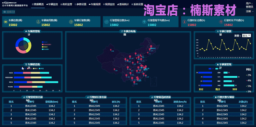Click the 车辆总数 round icon
The width and height of the screenshot is (256, 127).
coord(5,22)
